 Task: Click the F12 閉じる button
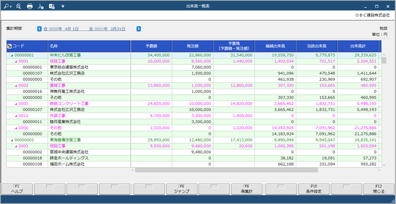[x=378, y=189]
